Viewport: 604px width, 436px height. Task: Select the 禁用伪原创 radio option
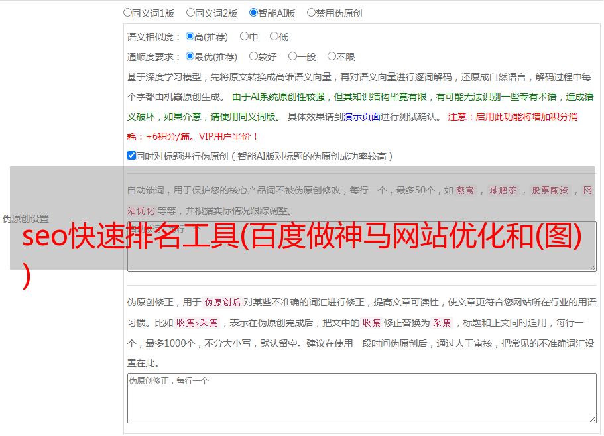coord(311,13)
